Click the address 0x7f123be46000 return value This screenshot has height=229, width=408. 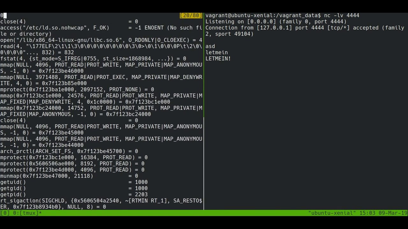61,71
